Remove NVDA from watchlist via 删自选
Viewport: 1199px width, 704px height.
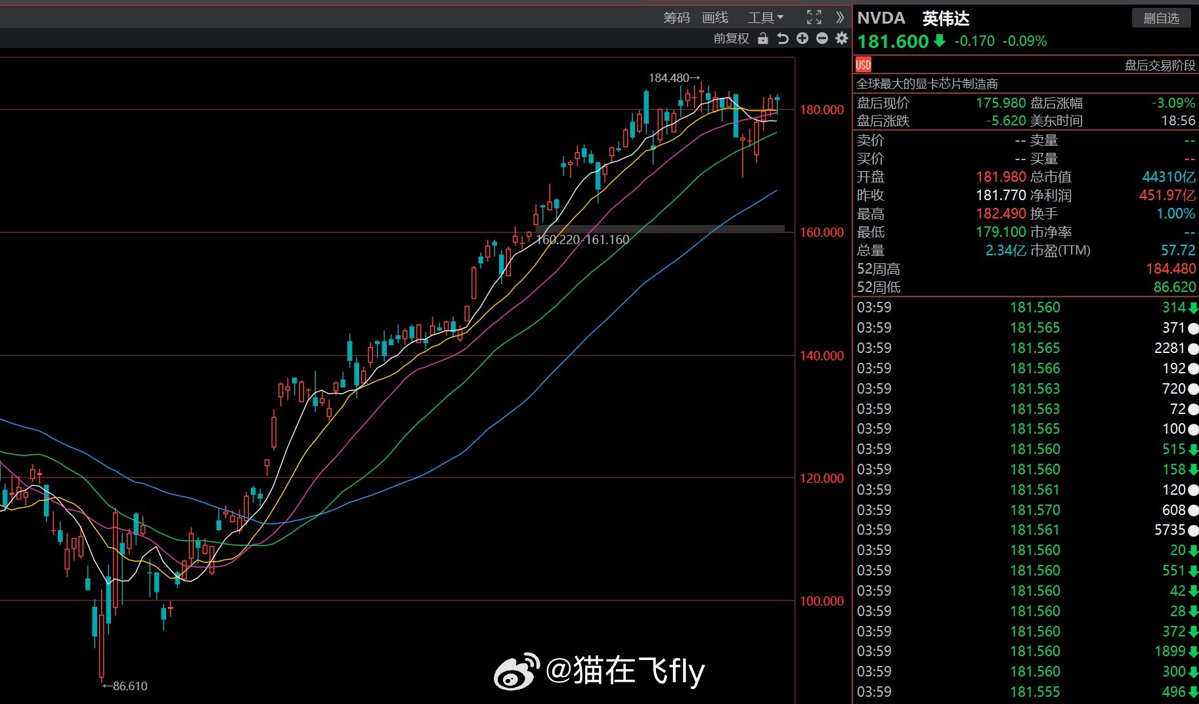1162,18
